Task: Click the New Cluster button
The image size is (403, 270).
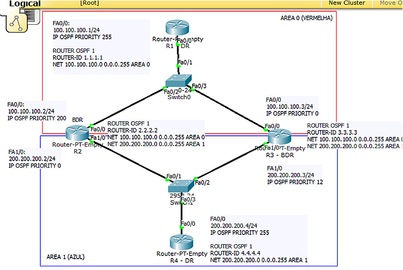Action: coord(346,3)
